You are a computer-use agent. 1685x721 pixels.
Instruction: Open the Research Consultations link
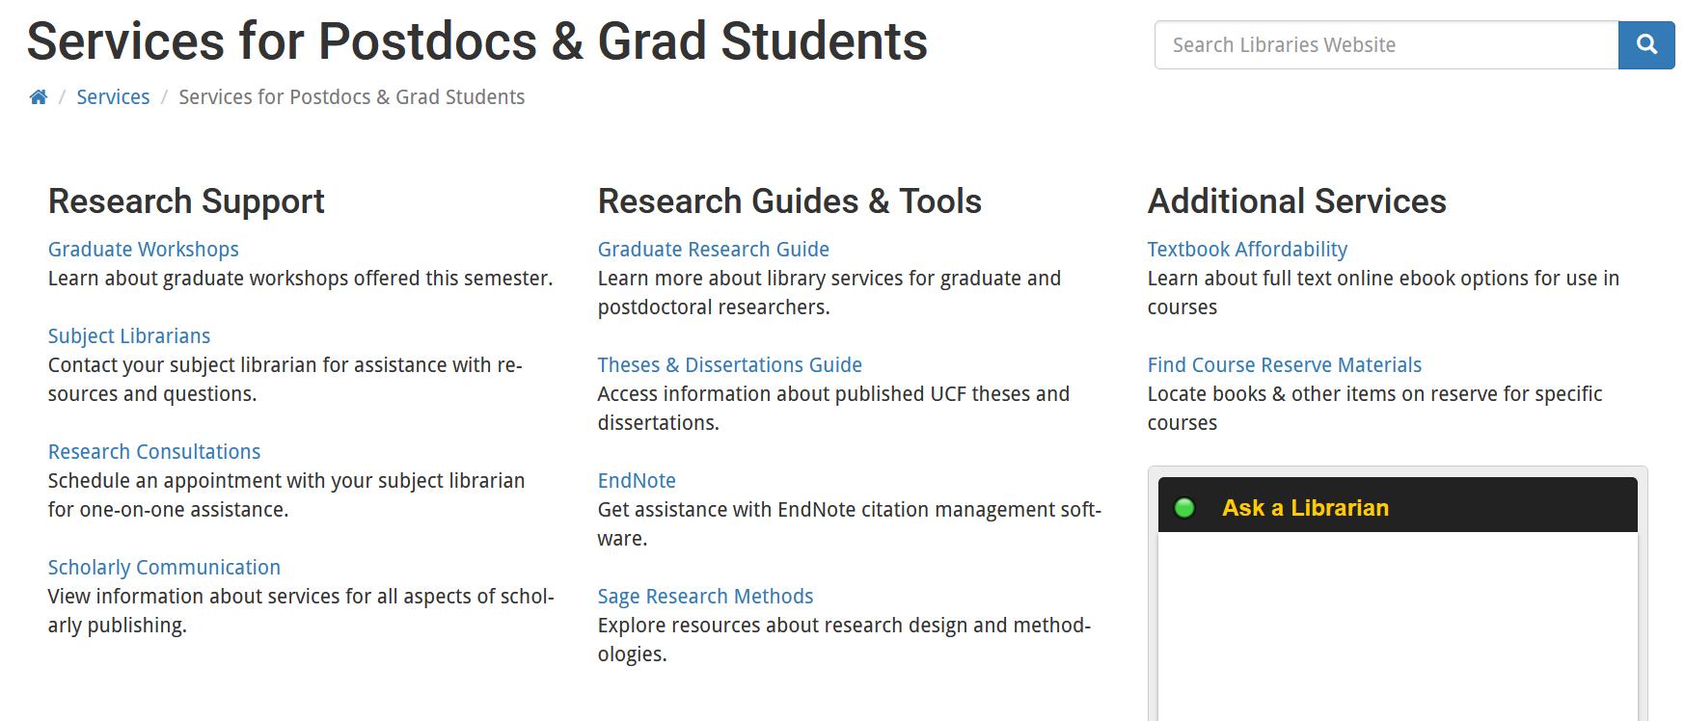pos(154,452)
